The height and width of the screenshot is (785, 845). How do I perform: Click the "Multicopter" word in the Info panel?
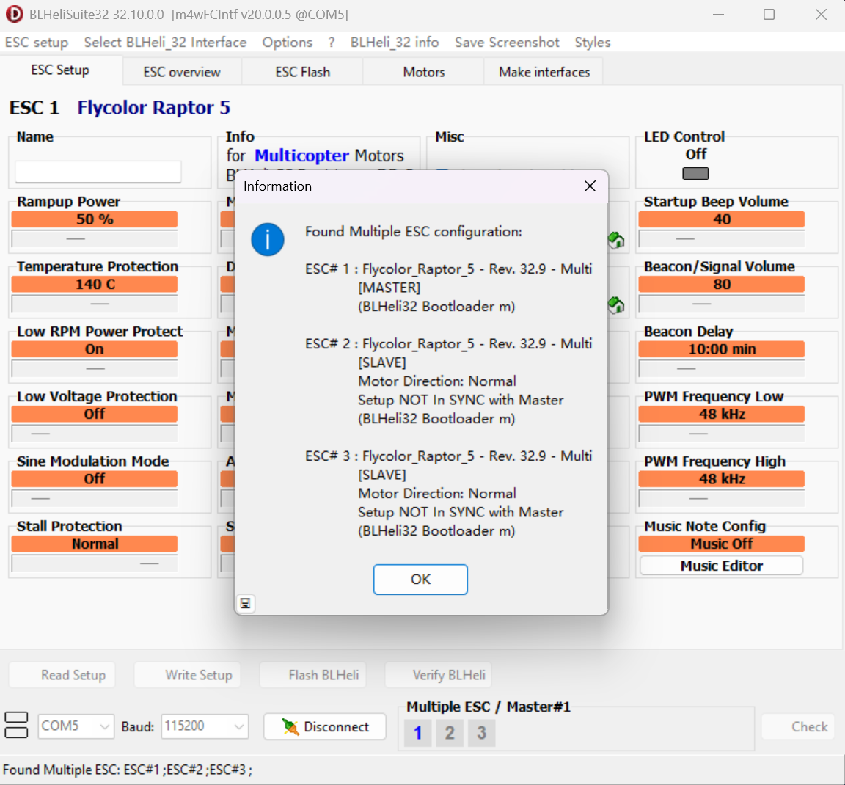tap(301, 156)
